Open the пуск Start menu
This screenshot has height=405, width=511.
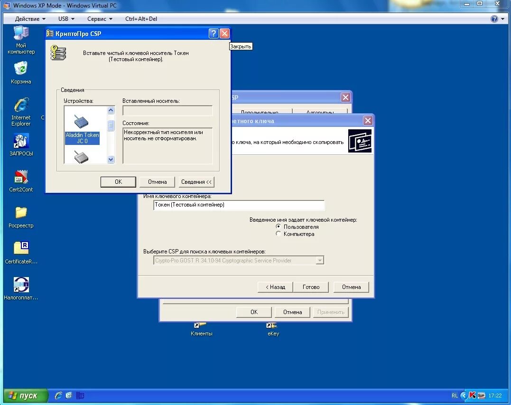(26, 395)
